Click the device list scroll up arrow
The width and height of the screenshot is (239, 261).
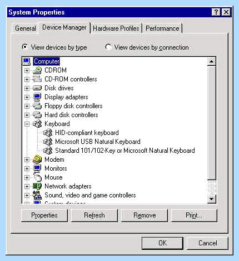tap(212, 61)
